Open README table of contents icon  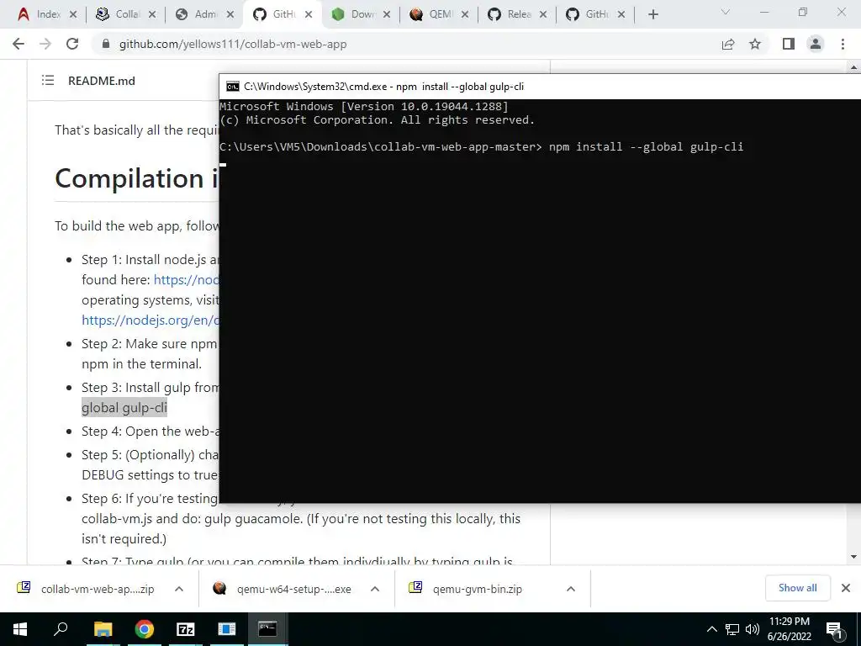[48, 80]
